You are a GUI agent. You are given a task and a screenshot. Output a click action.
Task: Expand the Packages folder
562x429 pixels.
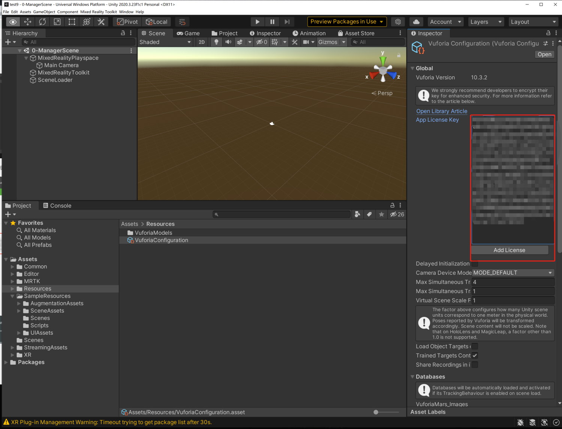click(x=6, y=362)
